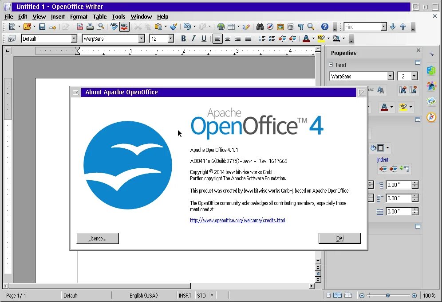Open the WarpSans font name dropdown in toolbar

coord(142,39)
